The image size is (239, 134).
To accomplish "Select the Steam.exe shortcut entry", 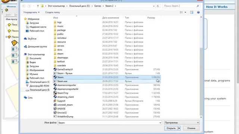I will click(106, 81).
